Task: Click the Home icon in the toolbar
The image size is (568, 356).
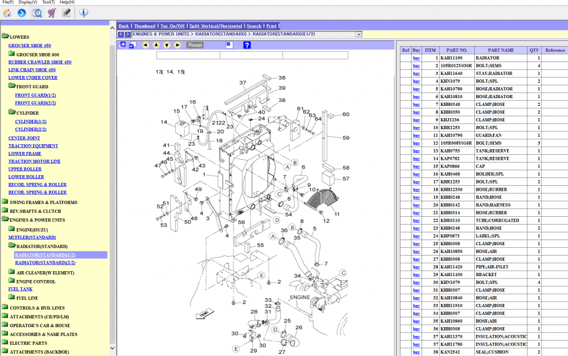Action: (7, 13)
